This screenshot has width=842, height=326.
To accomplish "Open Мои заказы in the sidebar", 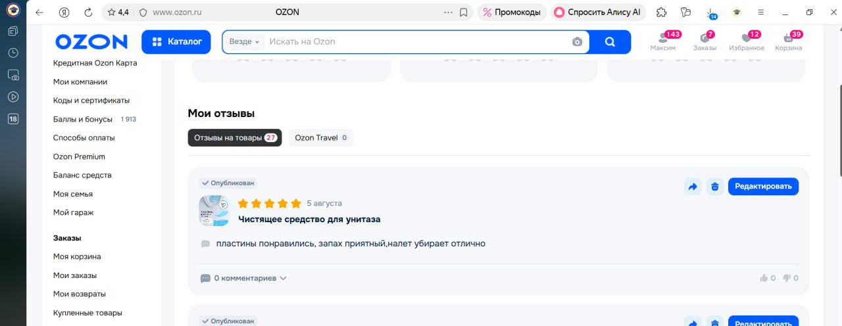I will pos(75,275).
